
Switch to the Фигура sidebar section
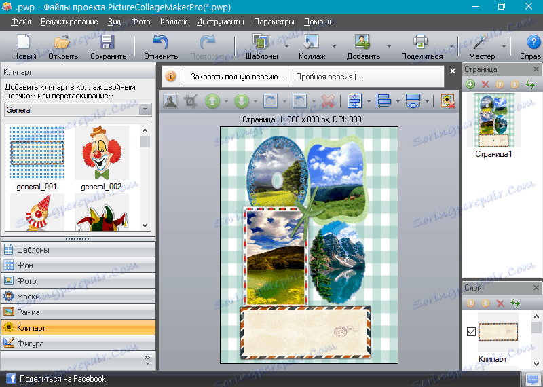pos(78,343)
